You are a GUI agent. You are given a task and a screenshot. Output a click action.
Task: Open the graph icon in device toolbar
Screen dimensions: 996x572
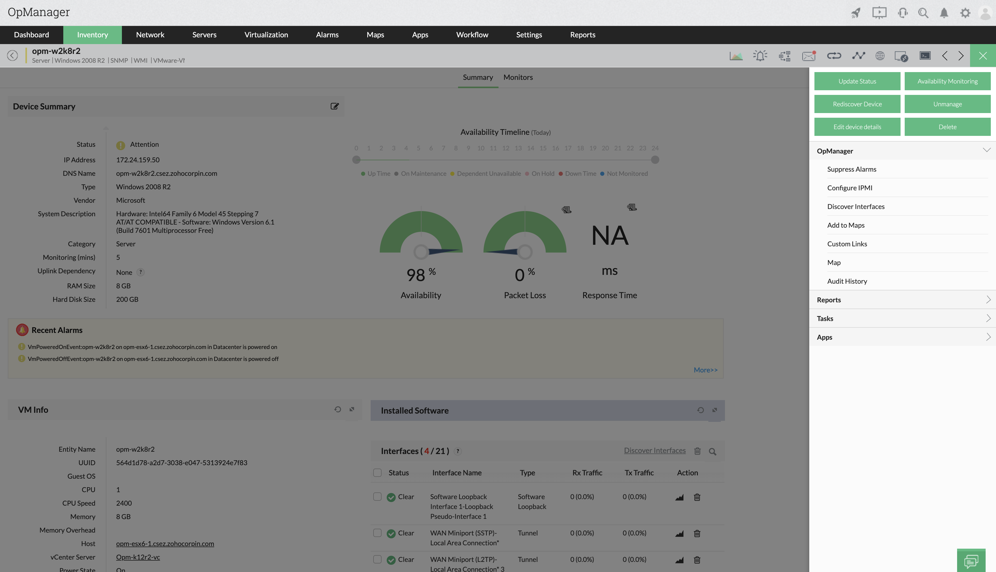point(736,56)
